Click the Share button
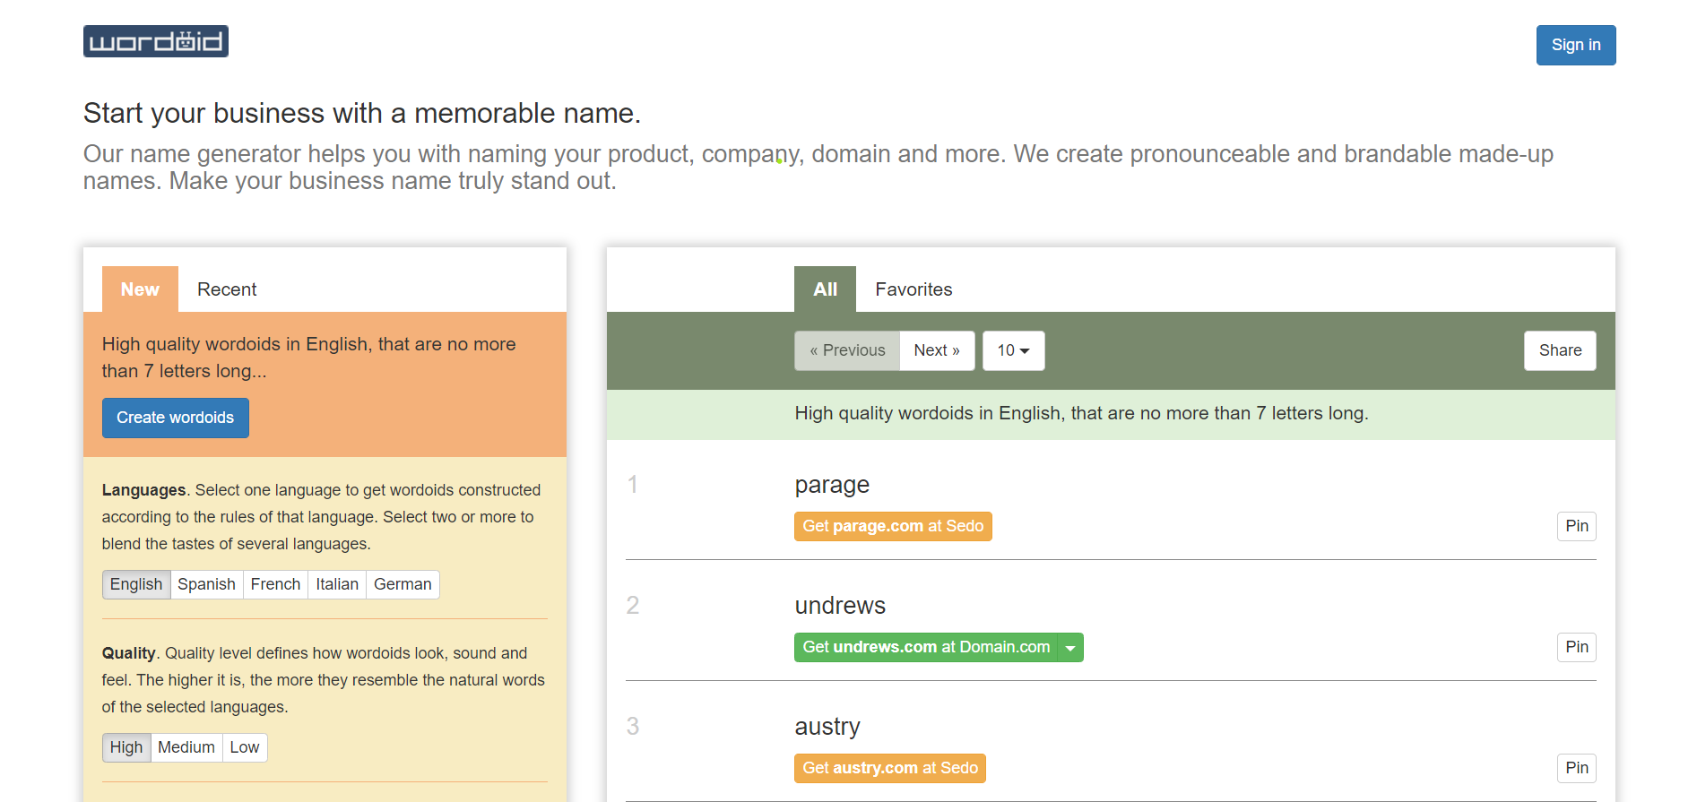The height and width of the screenshot is (802, 1697). [x=1559, y=350]
